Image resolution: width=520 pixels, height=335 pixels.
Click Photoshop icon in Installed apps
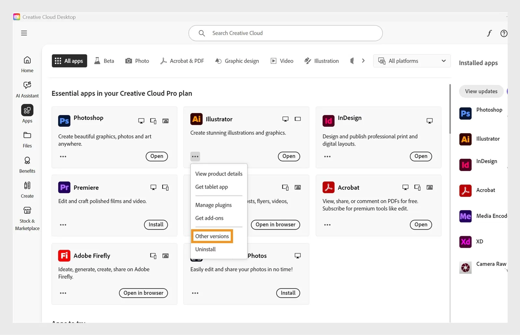[465, 114]
